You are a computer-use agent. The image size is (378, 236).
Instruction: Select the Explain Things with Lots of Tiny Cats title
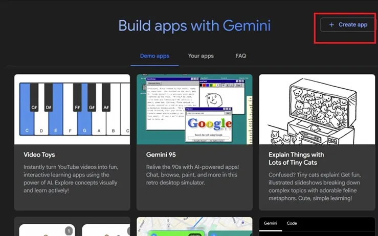296,159
